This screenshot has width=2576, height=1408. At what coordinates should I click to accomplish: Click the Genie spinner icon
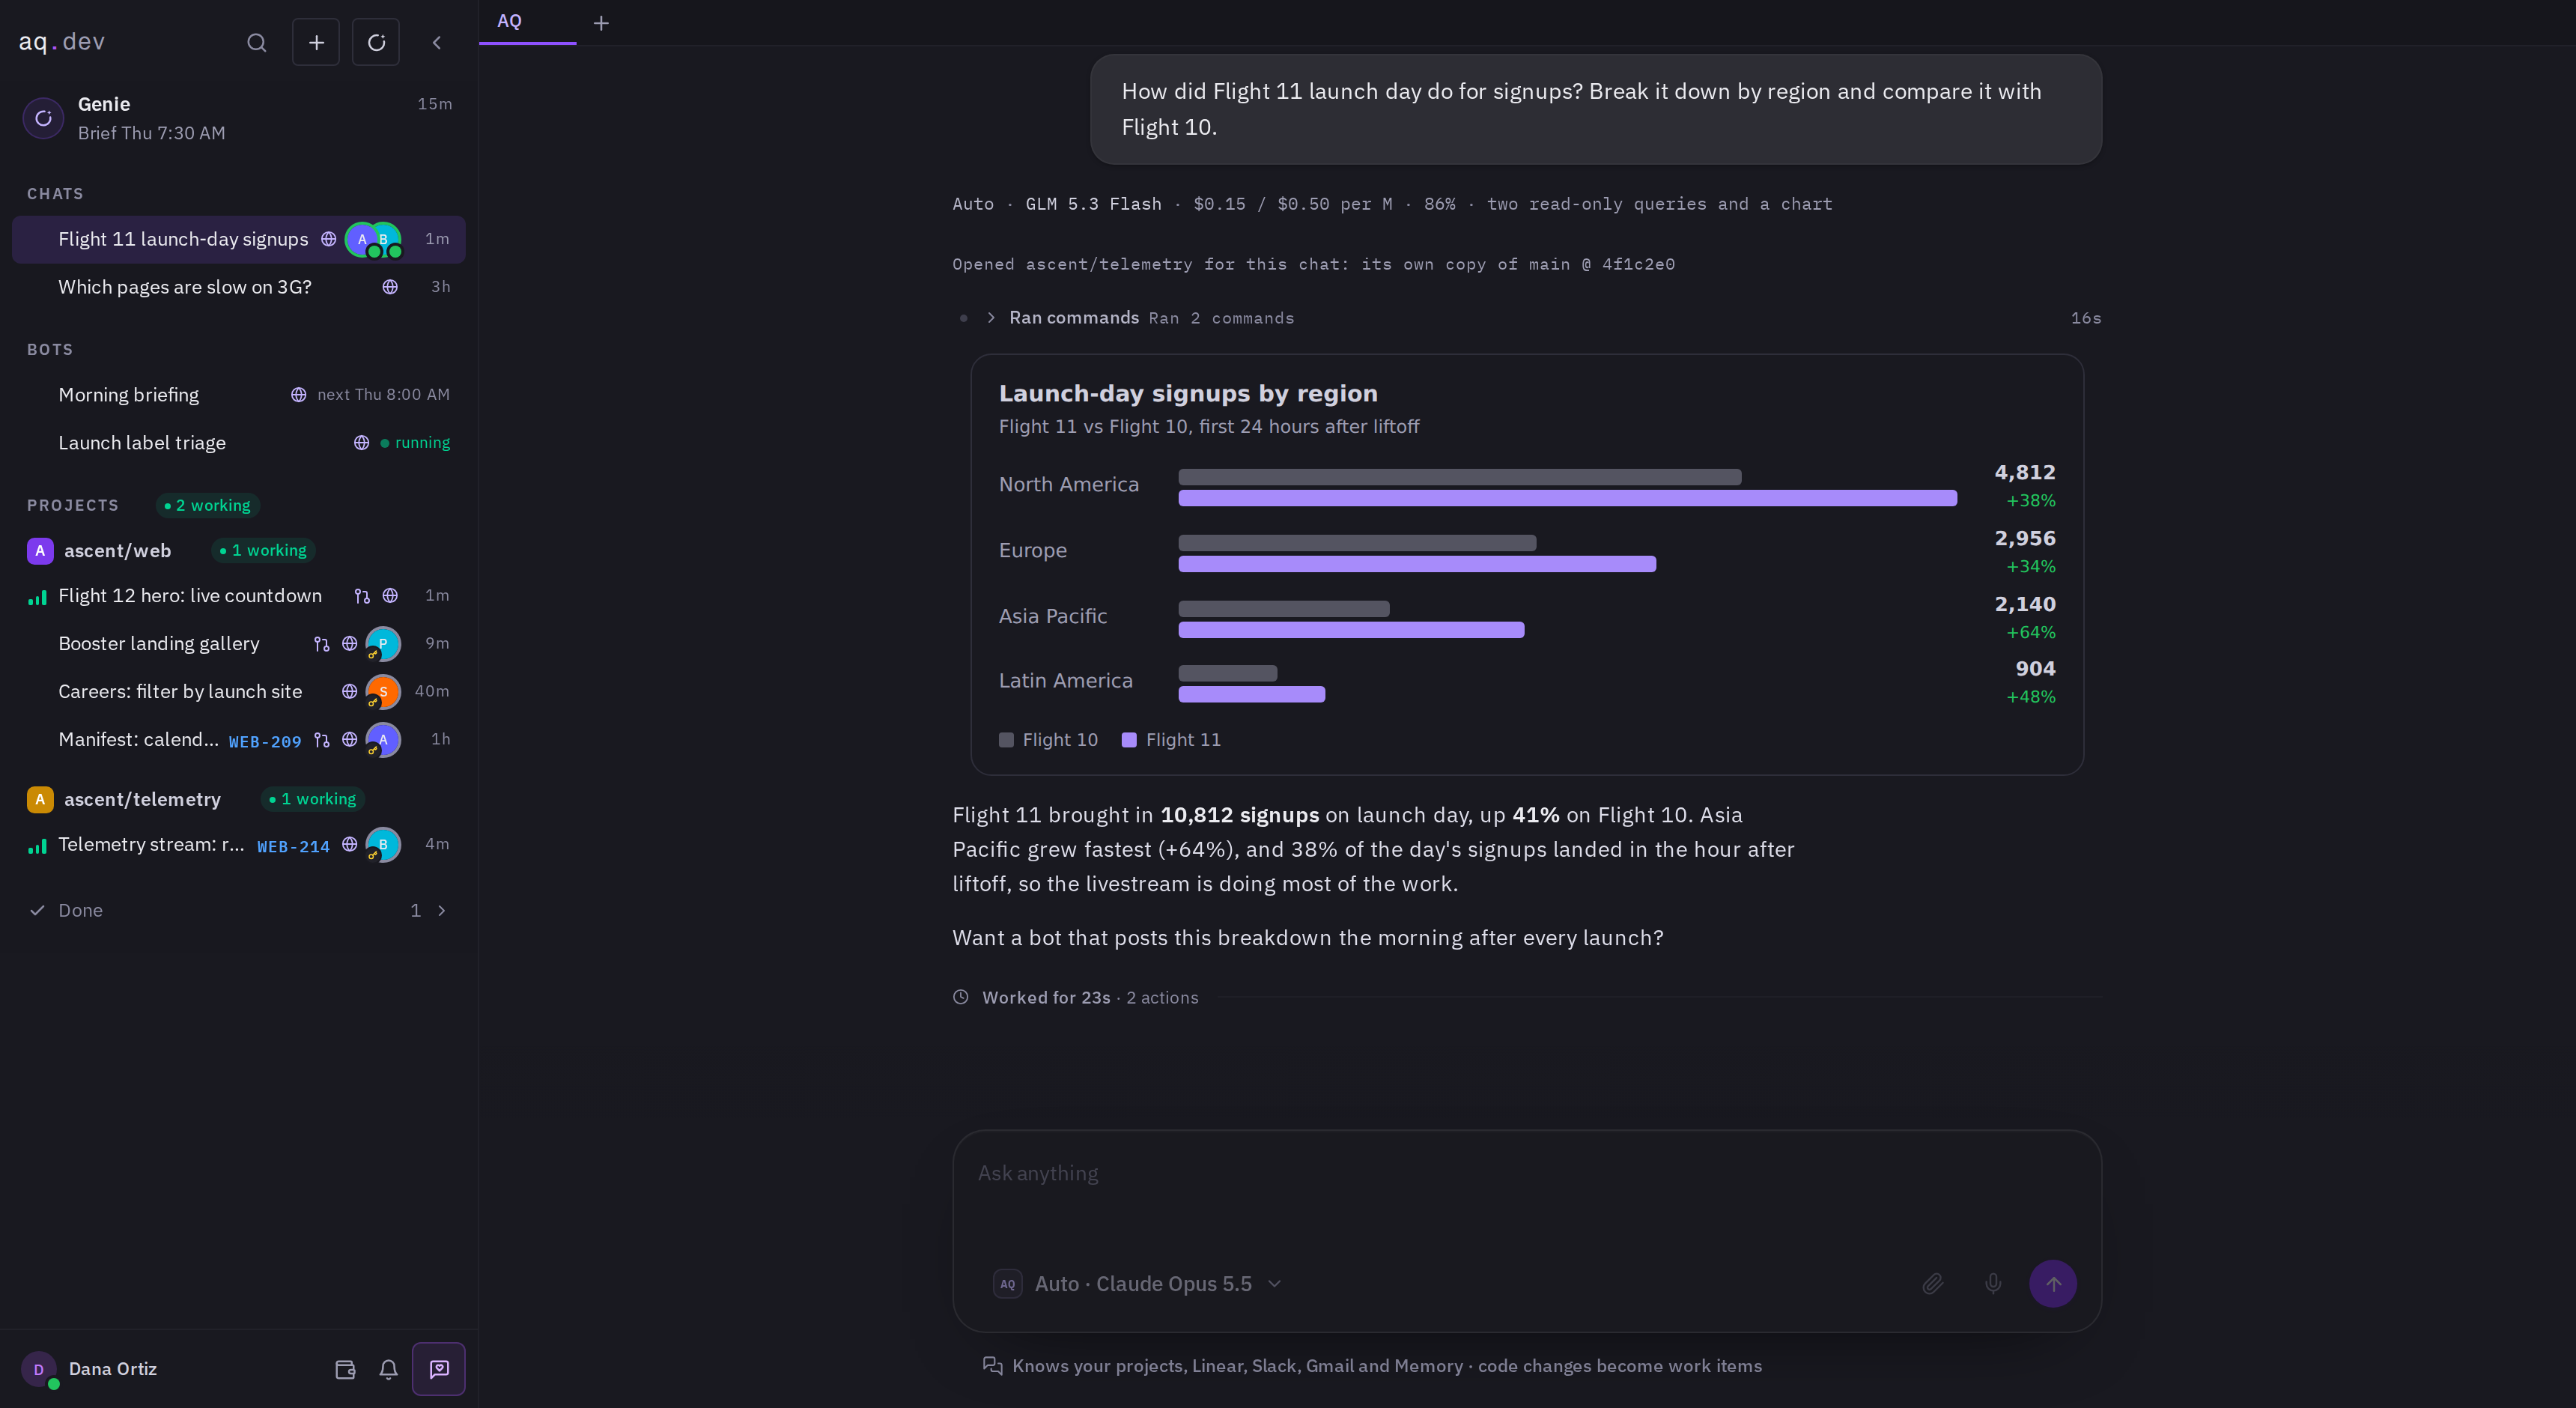click(44, 118)
